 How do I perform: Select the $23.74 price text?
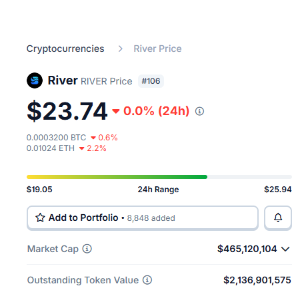(x=67, y=111)
